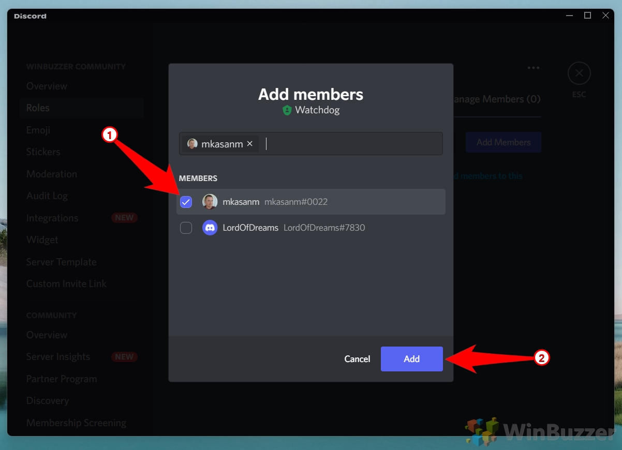Check the LordOfDreams member checkbox

(186, 228)
